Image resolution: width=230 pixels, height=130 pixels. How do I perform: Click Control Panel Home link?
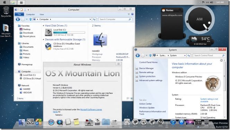[148, 62]
